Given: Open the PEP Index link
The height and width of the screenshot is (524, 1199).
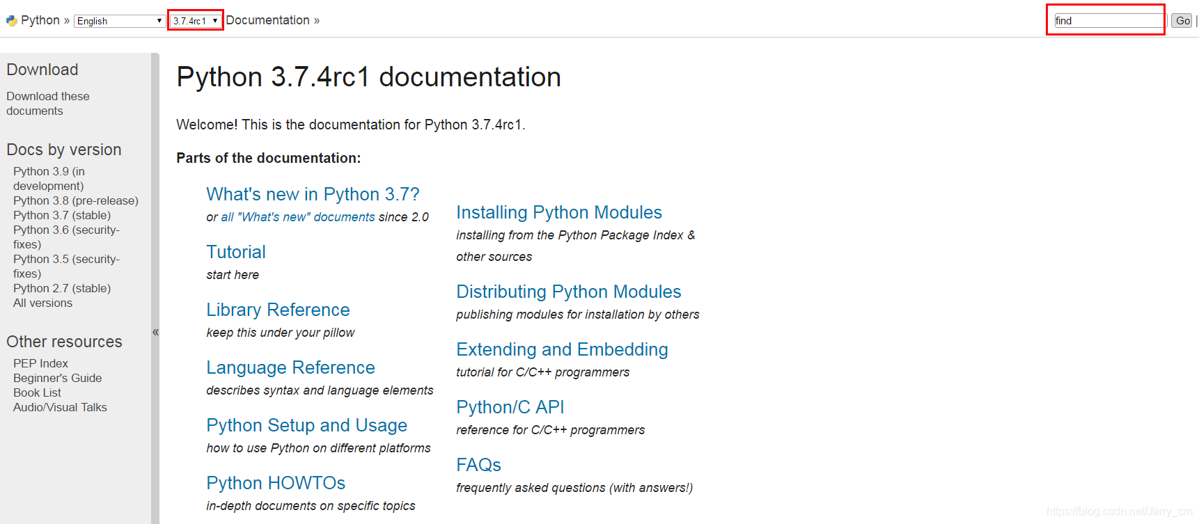Looking at the screenshot, I should tap(40, 363).
